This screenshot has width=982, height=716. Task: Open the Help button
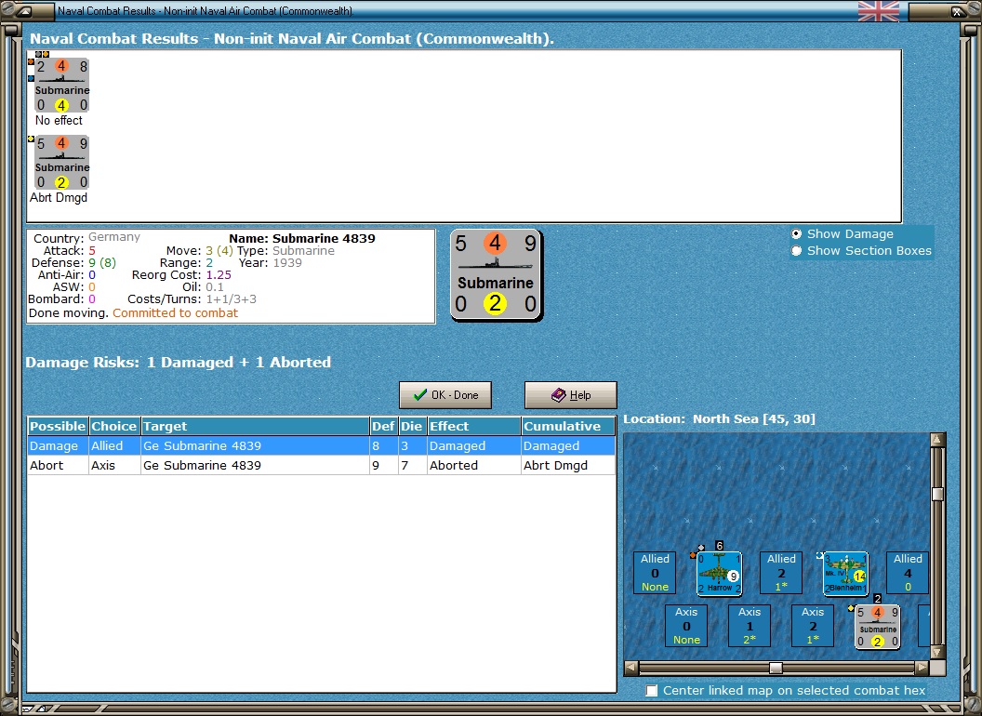571,395
